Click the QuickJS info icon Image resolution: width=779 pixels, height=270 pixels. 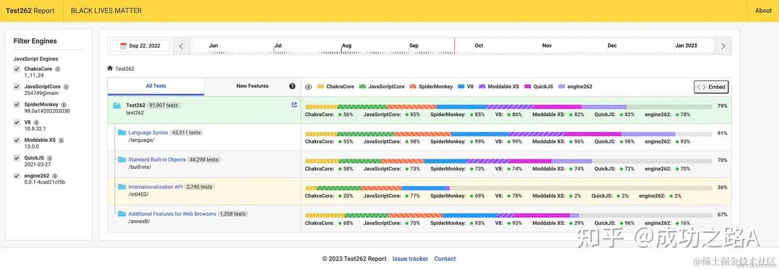click(x=49, y=158)
